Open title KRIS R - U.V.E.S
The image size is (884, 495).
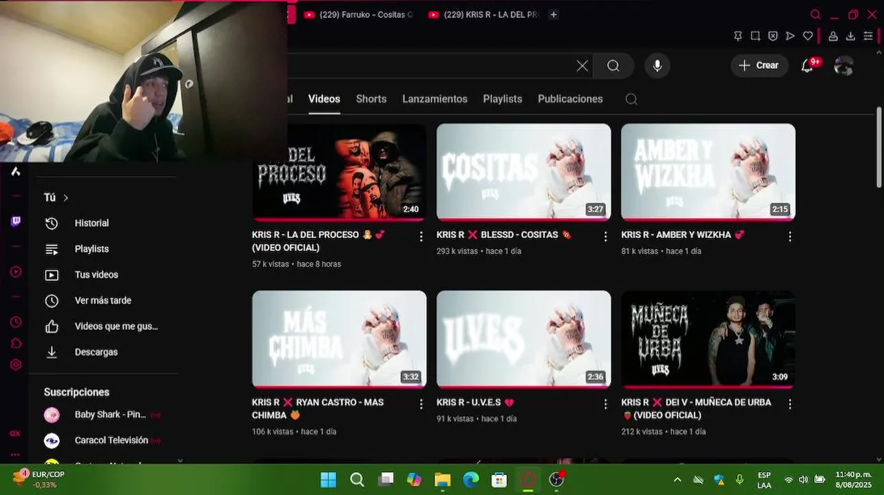(475, 402)
